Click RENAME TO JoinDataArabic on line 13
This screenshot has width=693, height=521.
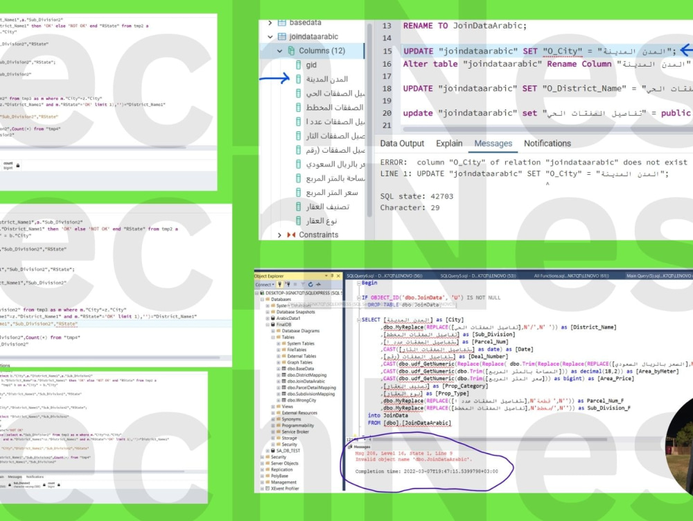[x=464, y=26]
